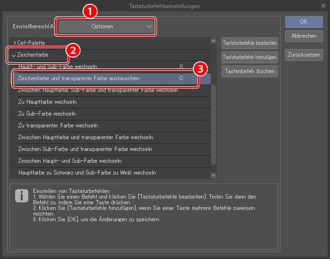Image resolution: width=330 pixels, height=259 pixels.
Task: Click Tastaturbefehle hinzufügen button
Action: click(250, 57)
